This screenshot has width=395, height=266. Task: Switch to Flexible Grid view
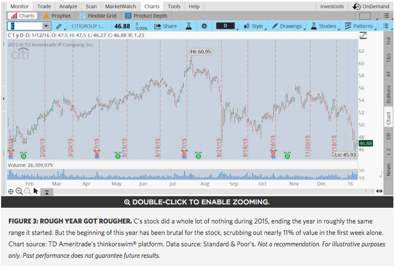[x=98, y=16]
